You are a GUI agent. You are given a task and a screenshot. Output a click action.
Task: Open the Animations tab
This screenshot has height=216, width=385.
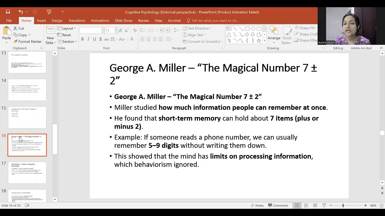(x=100, y=20)
